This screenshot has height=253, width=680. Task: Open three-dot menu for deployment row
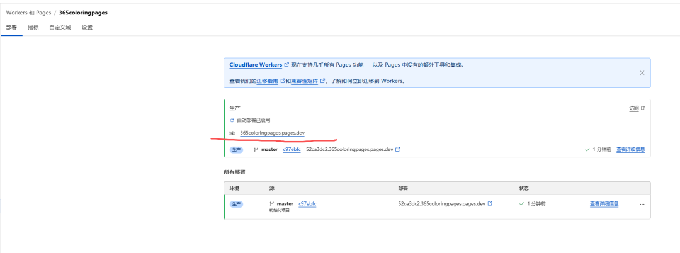click(642, 205)
